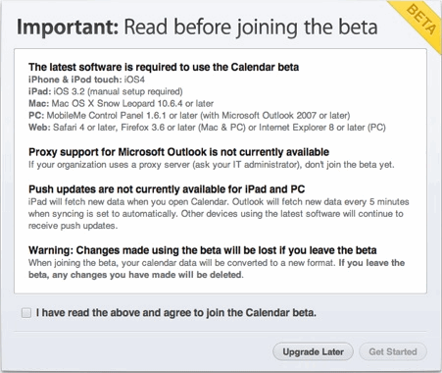Viewport: 442px width, 373px height.
Task: Click the yellow BETA corner ribbon
Action: (420, 22)
